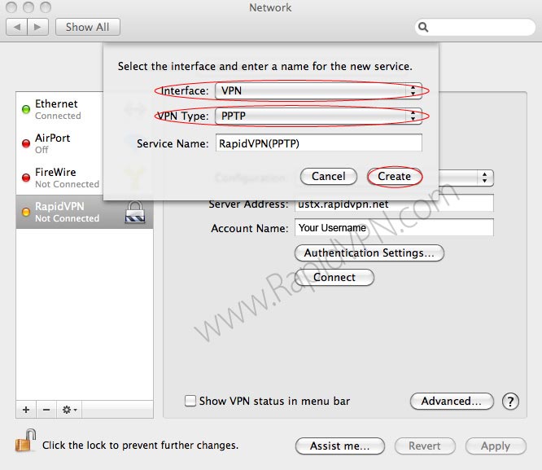
Task: Select RapidVPN in the services list
Action: pyautogui.click(x=85, y=212)
